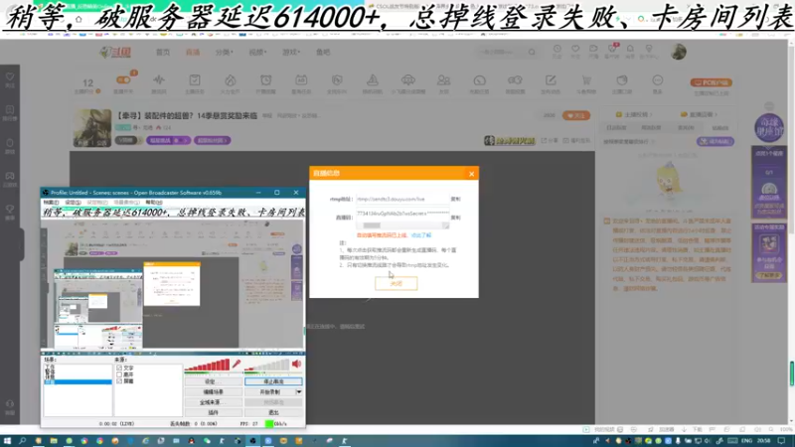Viewport: 795px width, 447px height.
Task: Select the highlighted scene in OBS scene list
Action: tap(78, 382)
